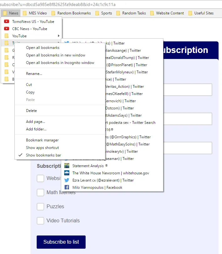Choose Add folder... from context menu
Image resolution: width=222 pixels, height=254 pixels.
pos(60,129)
